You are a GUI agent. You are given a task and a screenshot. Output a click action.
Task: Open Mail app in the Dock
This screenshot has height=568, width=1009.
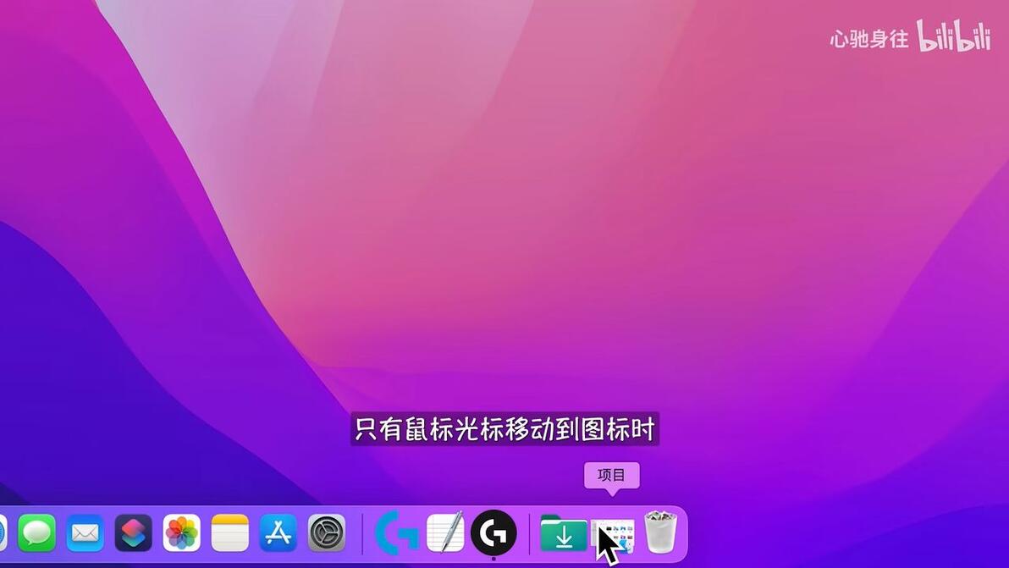pyautogui.click(x=85, y=532)
